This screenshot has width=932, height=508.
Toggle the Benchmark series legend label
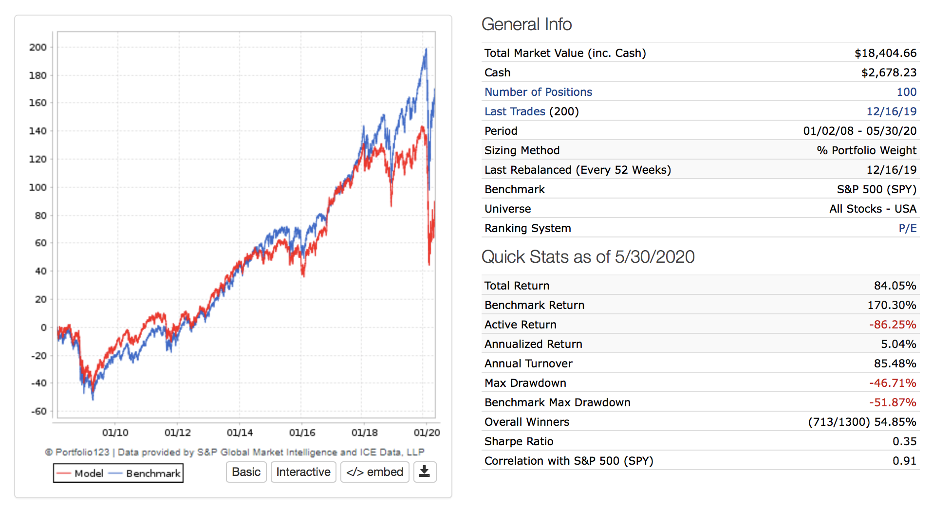point(153,473)
